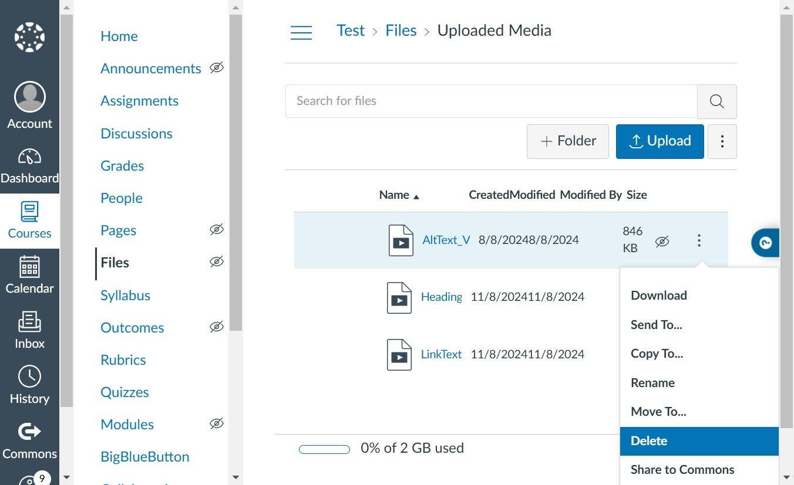Screen dimensions: 794x485
Task: Open the History clock icon
Action: [x=29, y=377]
